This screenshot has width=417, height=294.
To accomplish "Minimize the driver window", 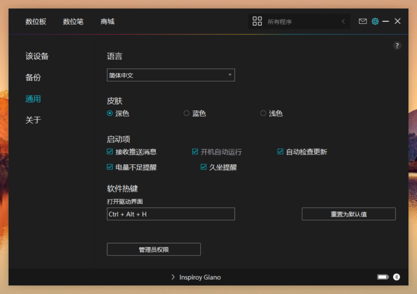I will click(x=386, y=21).
